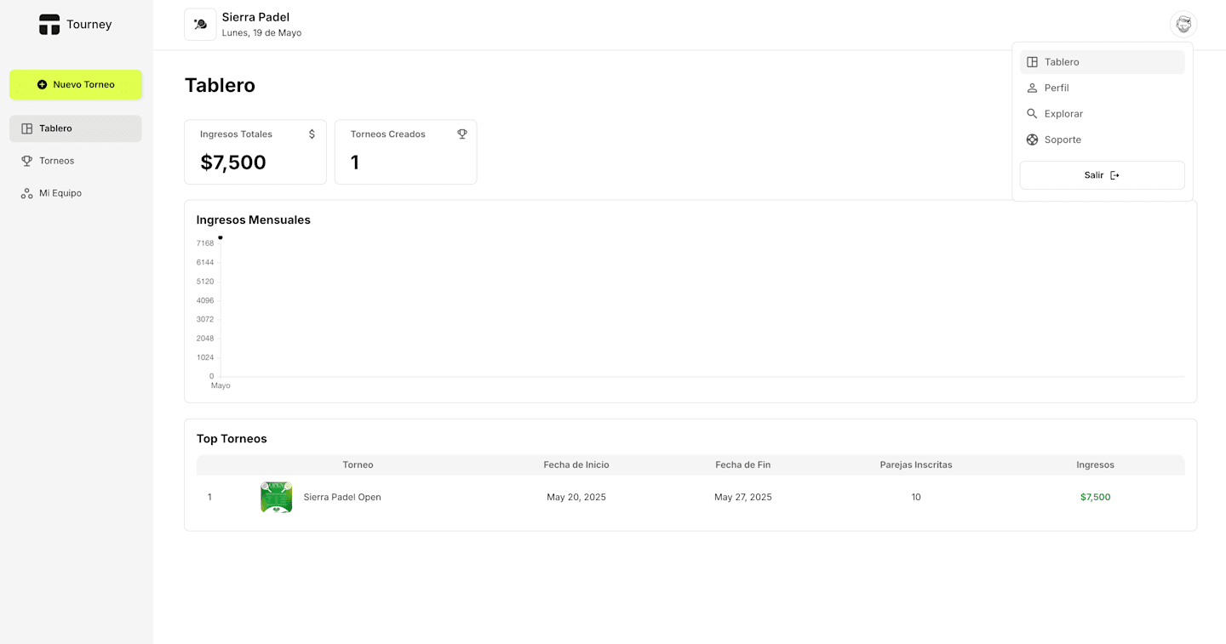This screenshot has width=1226, height=644.
Task: Click the Tablero page heading
Action: (x=220, y=85)
